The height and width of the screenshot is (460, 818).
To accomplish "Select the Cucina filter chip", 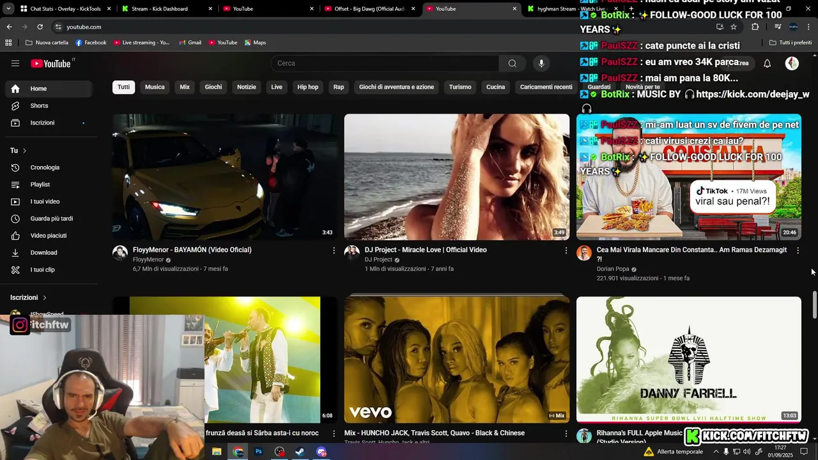I will 495,87.
